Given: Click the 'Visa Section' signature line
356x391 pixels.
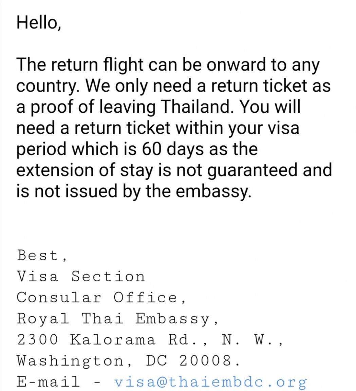Looking at the screenshot, I should pyautogui.click(x=81, y=277).
